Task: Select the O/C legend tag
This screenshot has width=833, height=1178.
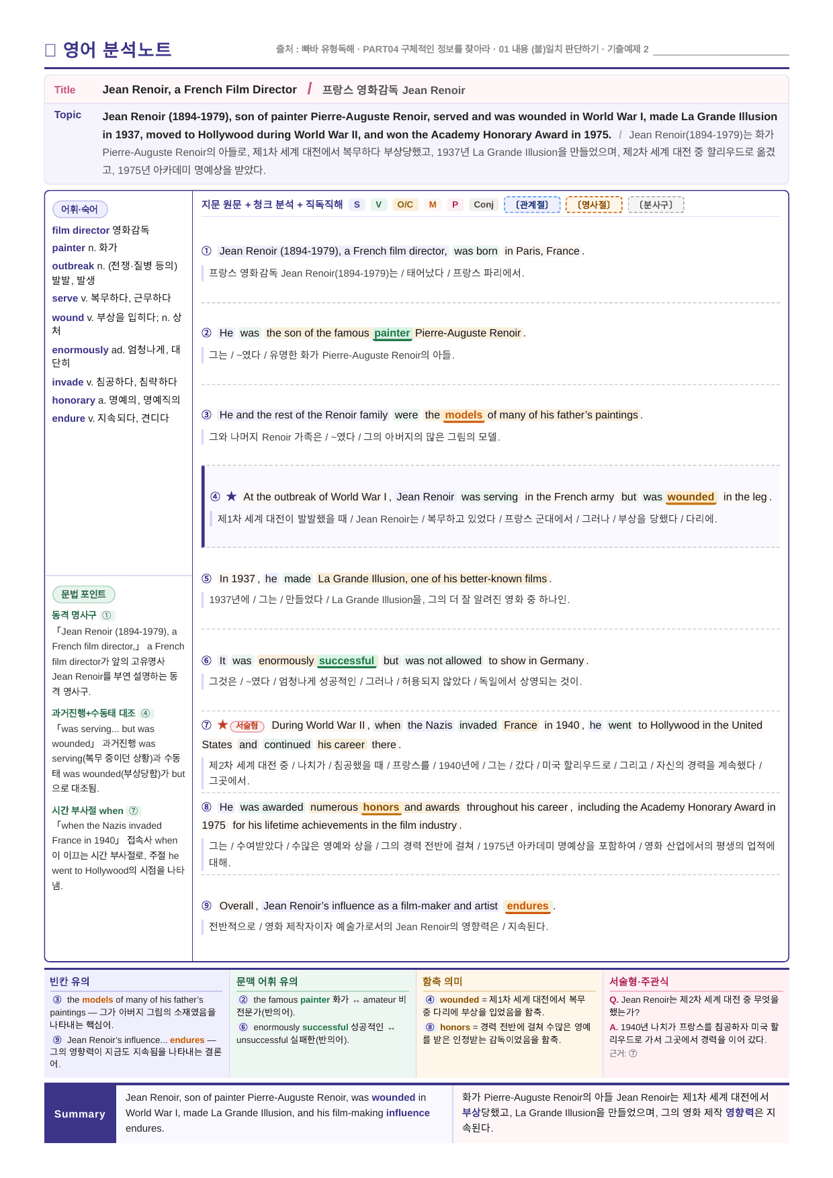Action: 405,204
